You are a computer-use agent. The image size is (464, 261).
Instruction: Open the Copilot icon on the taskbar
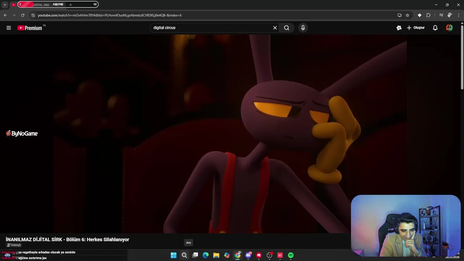click(x=227, y=255)
